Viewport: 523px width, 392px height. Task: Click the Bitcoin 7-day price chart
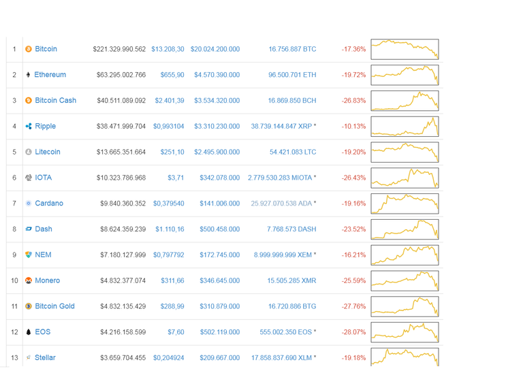pyautogui.click(x=405, y=49)
